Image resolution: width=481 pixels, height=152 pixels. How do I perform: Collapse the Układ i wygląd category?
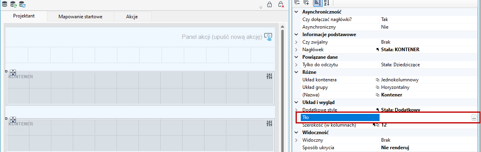[296, 102]
